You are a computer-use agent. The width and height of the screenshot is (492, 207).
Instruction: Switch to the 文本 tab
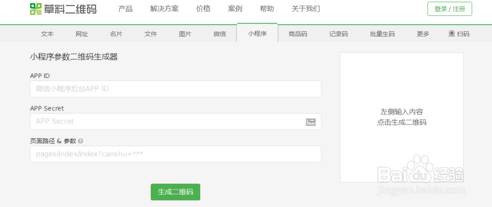point(47,34)
